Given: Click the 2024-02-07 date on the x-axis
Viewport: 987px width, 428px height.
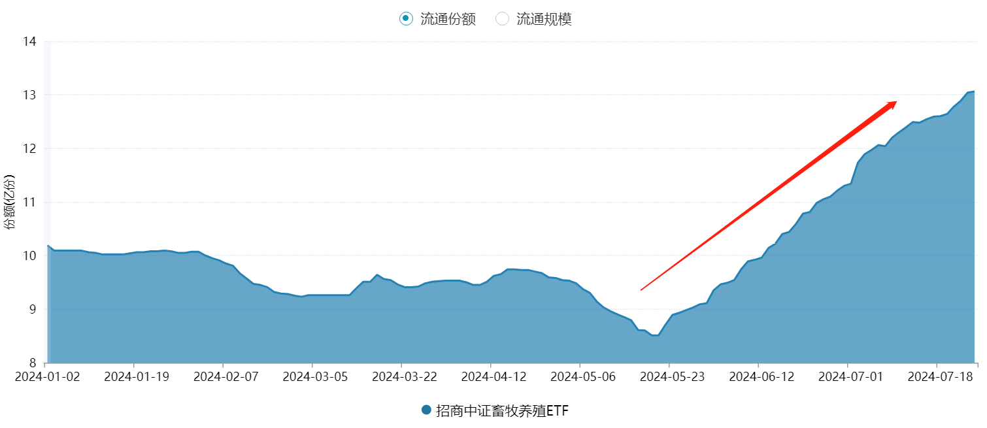Looking at the screenshot, I should 223,376.
